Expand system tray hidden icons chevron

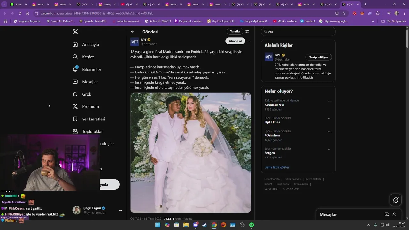coord(369,225)
